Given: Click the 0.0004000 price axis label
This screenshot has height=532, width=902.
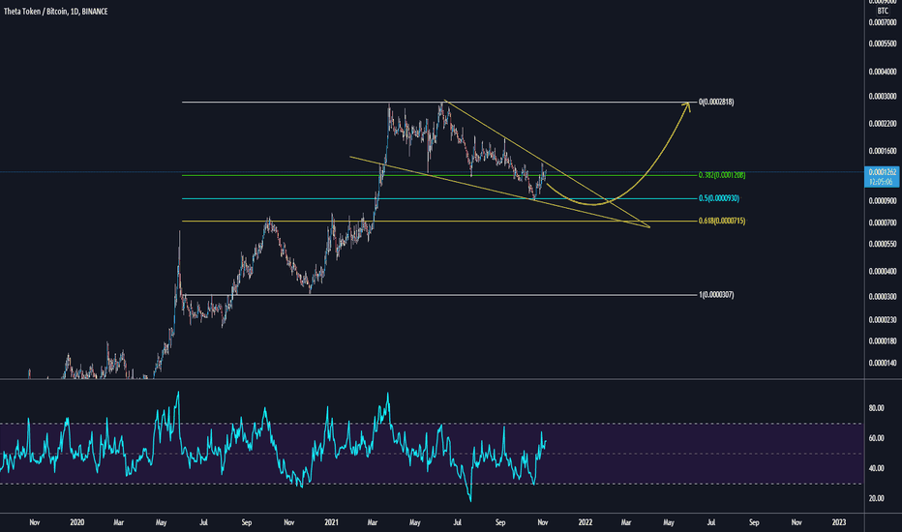Looking at the screenshot, I should tap(883, 72).
